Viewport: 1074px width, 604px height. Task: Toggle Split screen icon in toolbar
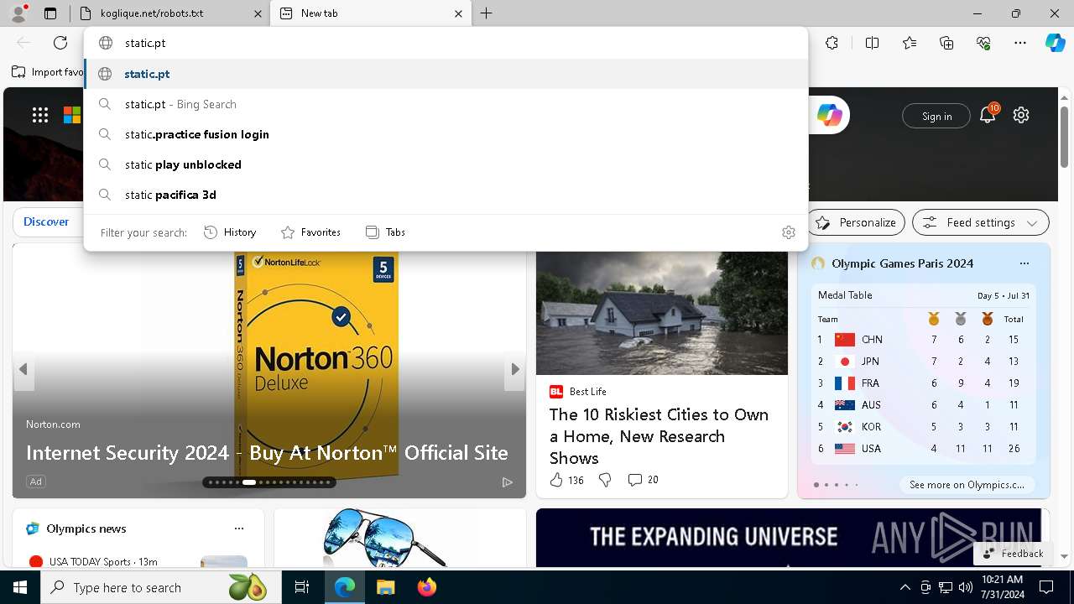872,43
